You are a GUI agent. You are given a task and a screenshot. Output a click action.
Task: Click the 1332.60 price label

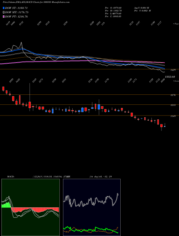pos(170,77)
